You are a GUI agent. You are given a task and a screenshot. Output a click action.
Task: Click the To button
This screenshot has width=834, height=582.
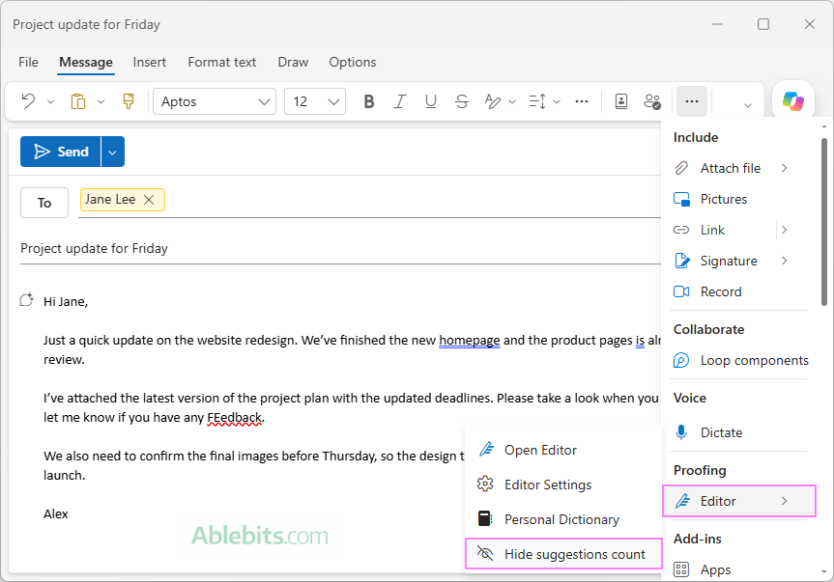click(x=44, y=203)
